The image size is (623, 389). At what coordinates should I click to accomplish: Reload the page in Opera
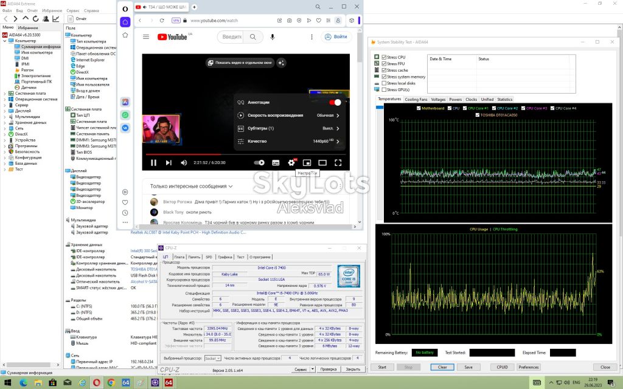click(x=162, y=20)
